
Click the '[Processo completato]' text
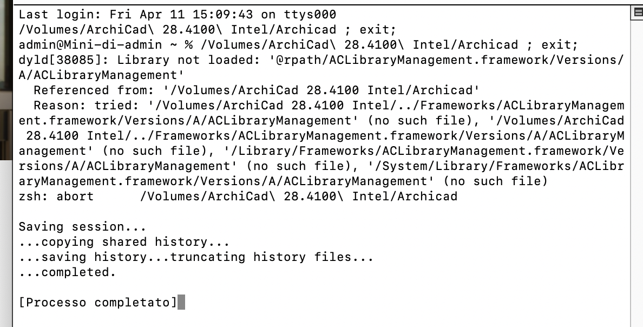98,303
